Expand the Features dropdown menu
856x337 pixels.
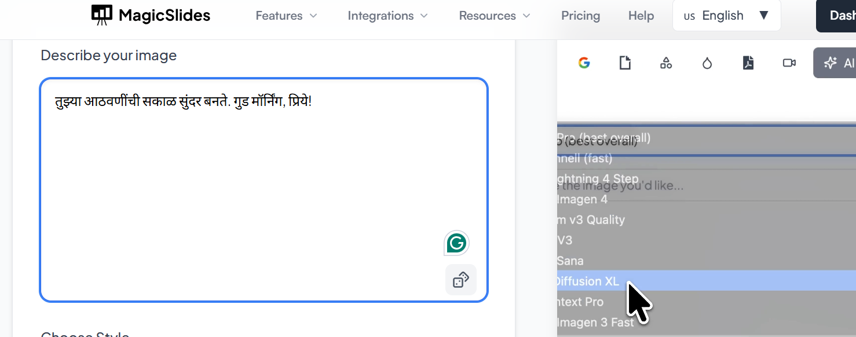287,16
